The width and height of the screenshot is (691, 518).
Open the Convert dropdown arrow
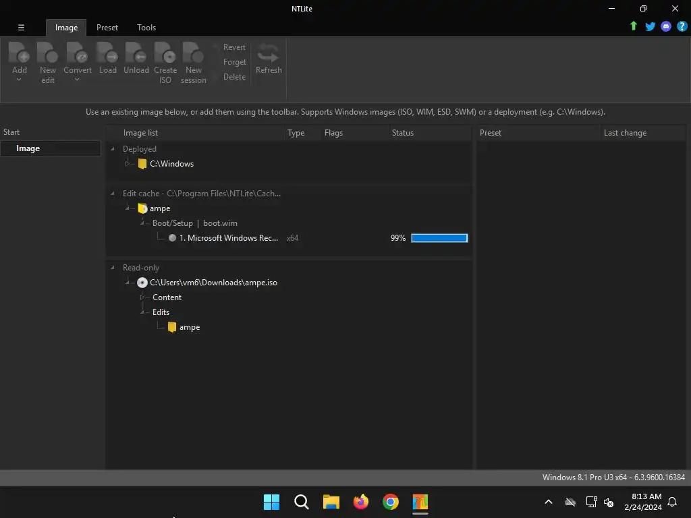pyautogui.click(x=77, y=80)
